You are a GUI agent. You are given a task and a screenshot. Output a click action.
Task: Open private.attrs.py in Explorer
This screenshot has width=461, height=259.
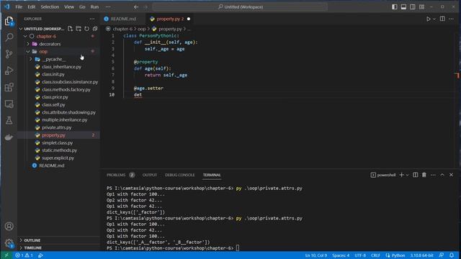click(x=56, y=127)
